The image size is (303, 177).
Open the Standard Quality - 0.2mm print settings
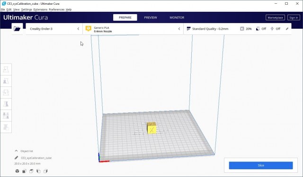(x=237, y=29)
